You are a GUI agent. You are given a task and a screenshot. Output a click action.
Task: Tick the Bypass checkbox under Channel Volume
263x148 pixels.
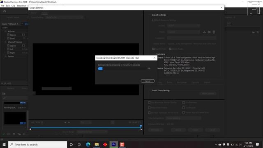23,46
